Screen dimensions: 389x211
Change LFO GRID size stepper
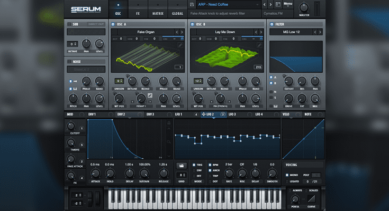(182, 175)
